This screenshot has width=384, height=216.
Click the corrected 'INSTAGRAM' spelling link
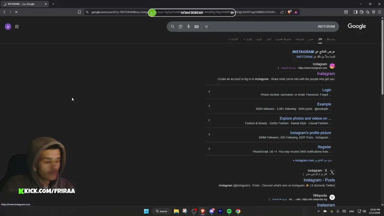coord(303,52)
